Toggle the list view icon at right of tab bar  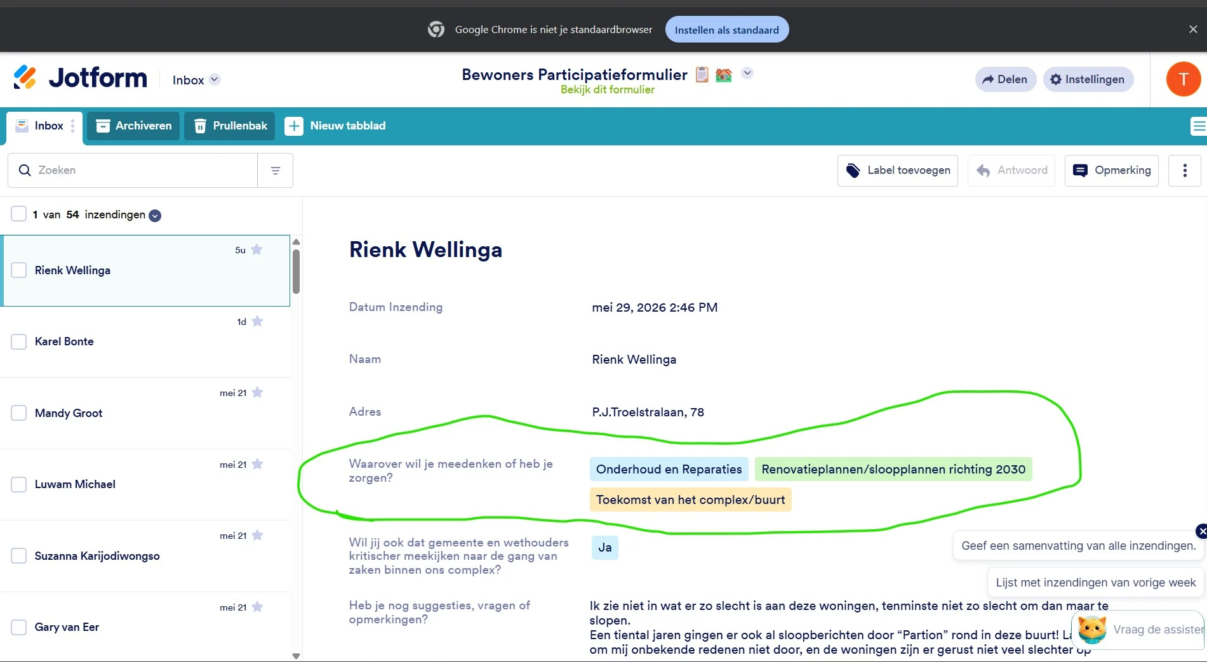click(1198, 126)
